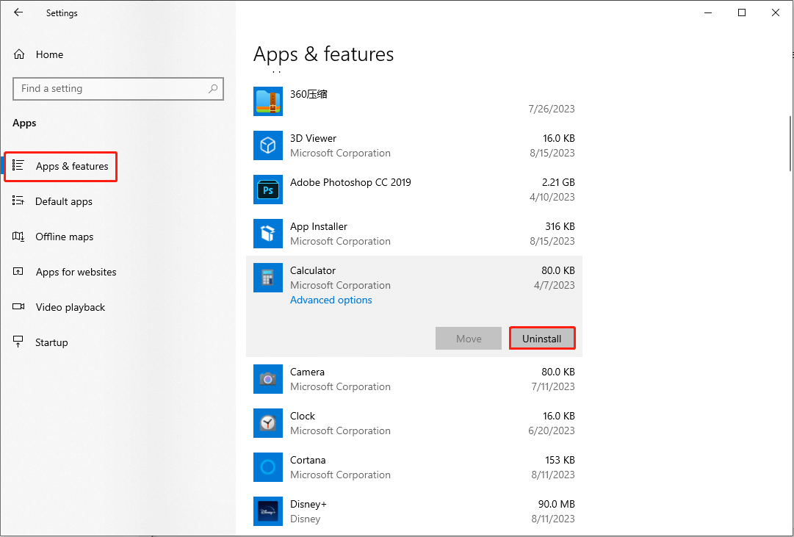The height and width of the screenshot is (537, 794).
Task: Click the Camera app icon
Action: click(268, 379)
